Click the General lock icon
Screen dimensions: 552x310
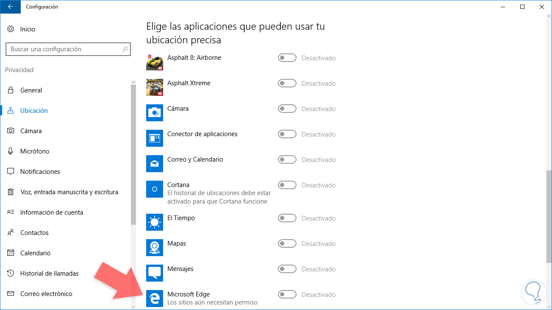tap(11, 90)
